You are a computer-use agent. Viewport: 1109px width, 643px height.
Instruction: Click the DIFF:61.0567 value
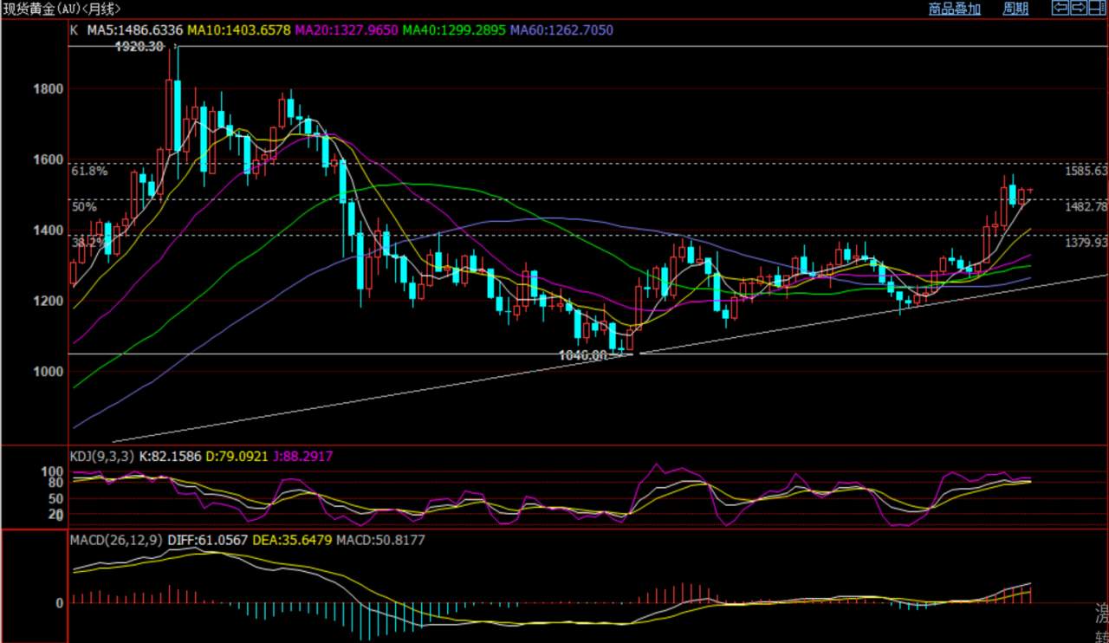tap(209, 540)
